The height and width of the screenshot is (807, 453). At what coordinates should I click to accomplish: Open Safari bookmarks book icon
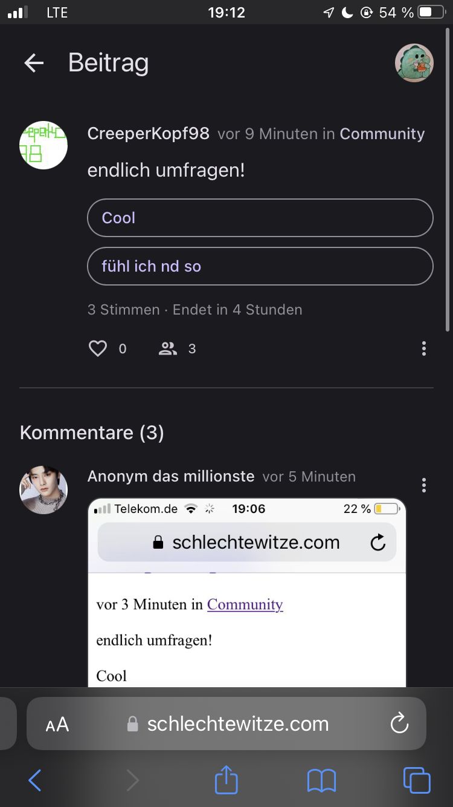(321, 780)
